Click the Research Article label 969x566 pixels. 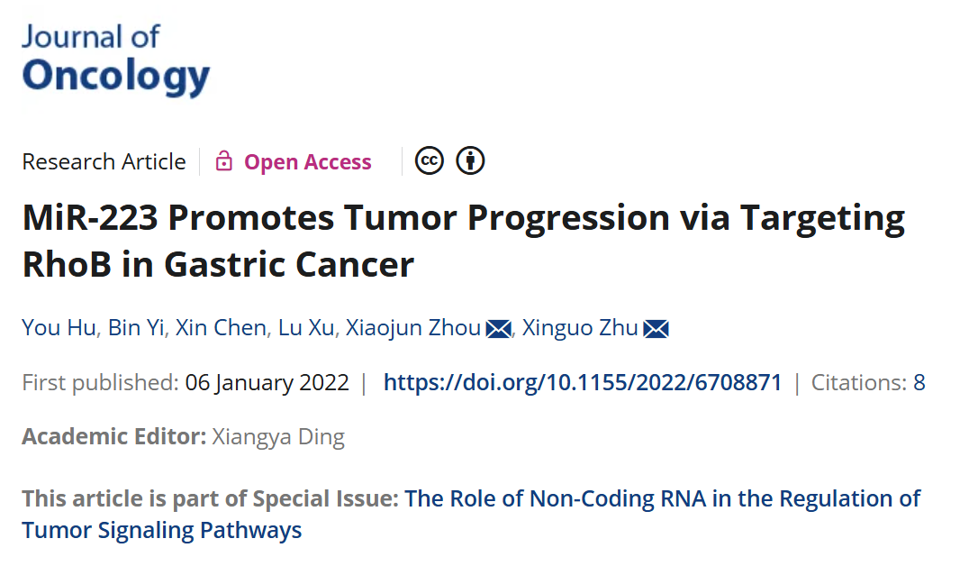(104, 162)
